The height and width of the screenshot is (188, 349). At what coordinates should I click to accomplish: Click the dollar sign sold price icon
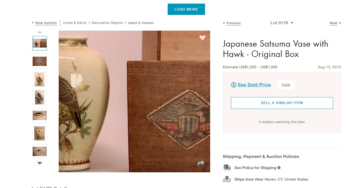234,85
